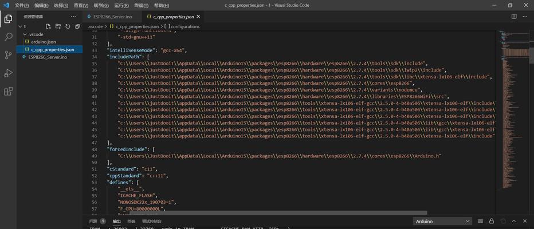Refresh the explorer file tree
The image size is (534, 229).
click(x=68, y=26)
